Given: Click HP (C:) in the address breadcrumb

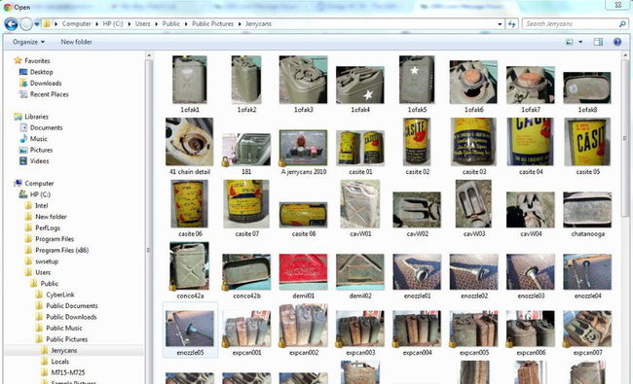Looking at the screenshot, I should 113,23.
